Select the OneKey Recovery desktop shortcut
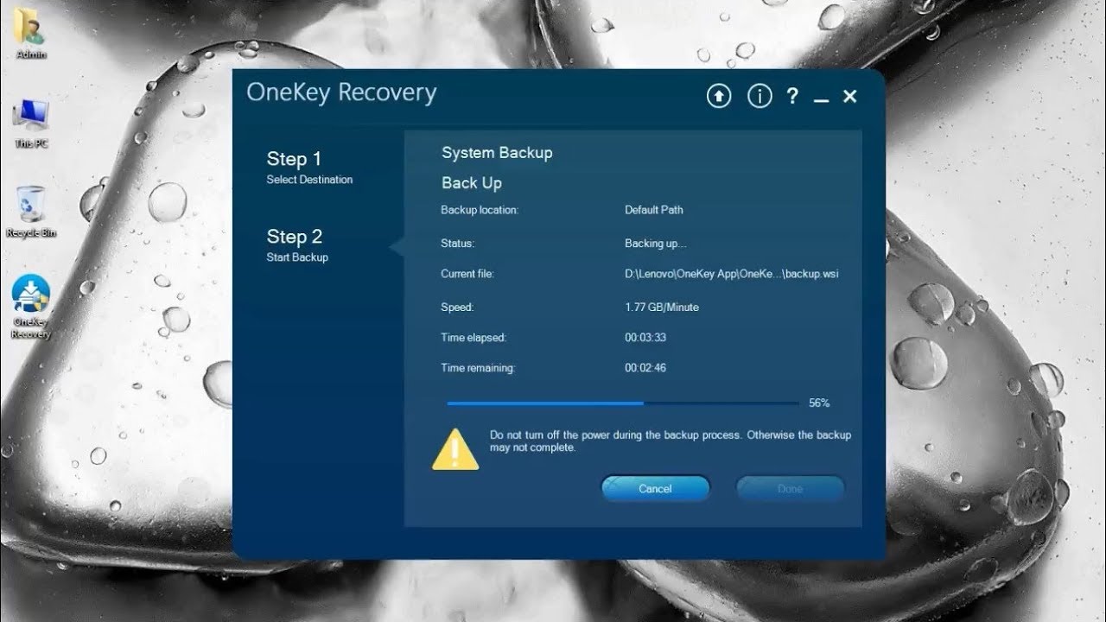Image resolution: width=1106 pixels, height=622 pixels. coord(31,307)
